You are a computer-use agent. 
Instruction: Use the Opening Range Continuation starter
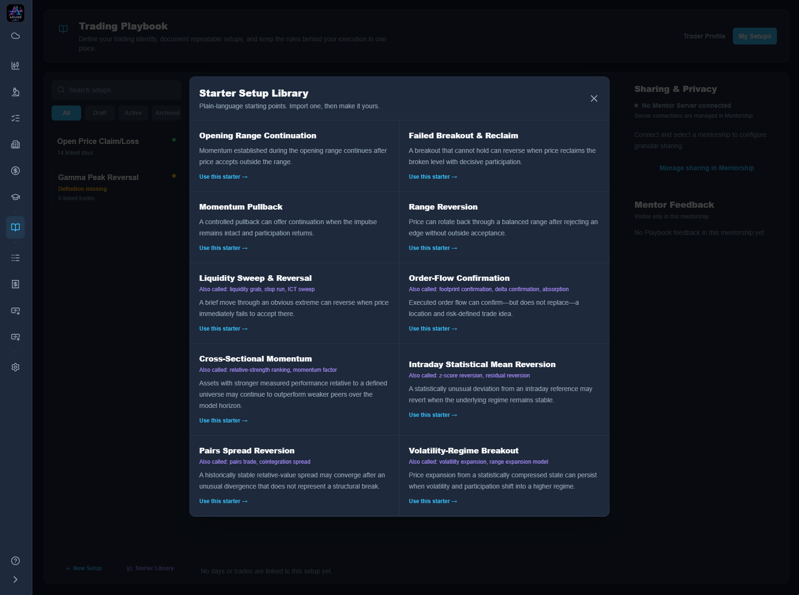click(223, 177)
